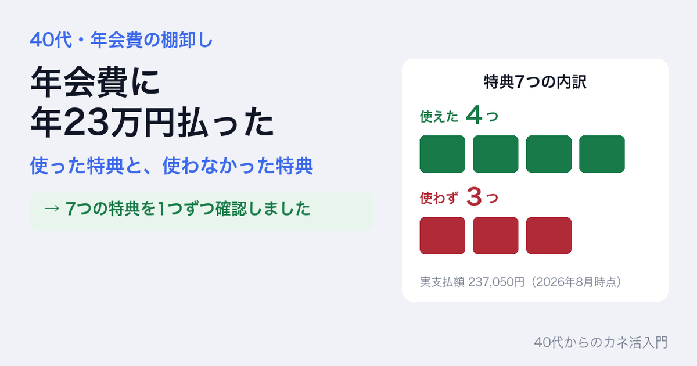Click the headline 年会費に
This screenshot has height=366, width=697.
coord(95,84)
